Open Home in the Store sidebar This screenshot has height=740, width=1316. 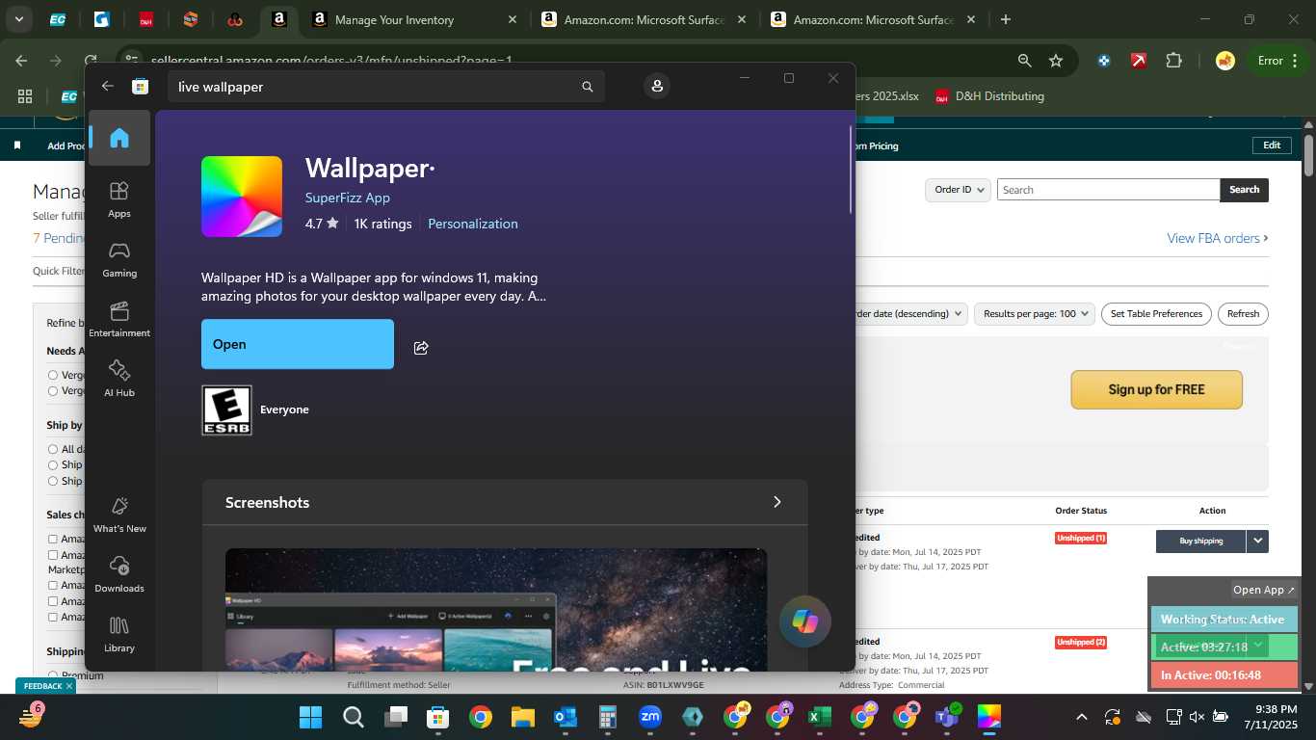coord(119,138)
